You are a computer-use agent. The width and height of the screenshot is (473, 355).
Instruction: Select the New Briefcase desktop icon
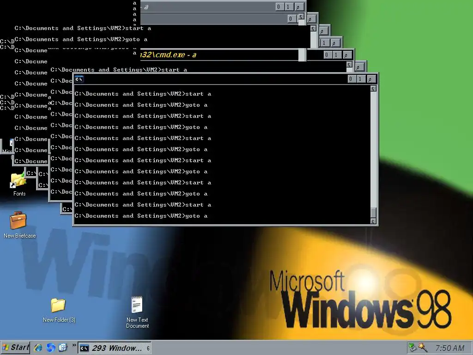tap(19, 225)
